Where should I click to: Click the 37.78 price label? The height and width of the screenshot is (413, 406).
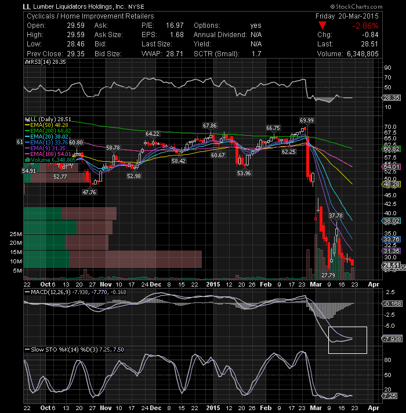[x=336, y=215]
